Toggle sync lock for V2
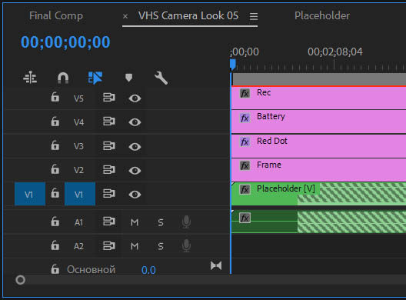This screenshot has width=406, height=300. point(109,170)
